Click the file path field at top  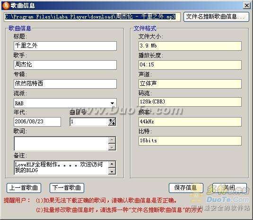point(92,17)
